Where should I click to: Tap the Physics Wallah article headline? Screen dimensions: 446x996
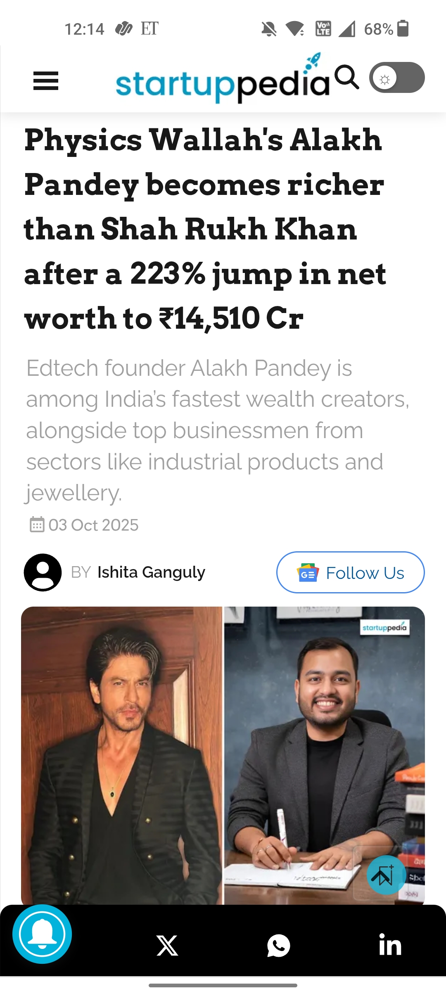pyautogui.click(x=205, y=229)
